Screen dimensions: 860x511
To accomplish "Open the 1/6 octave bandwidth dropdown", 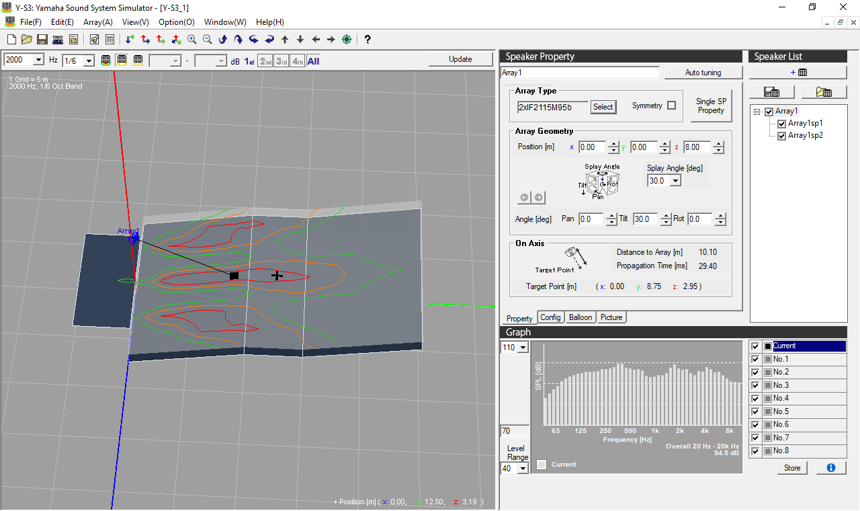I will click(x=89, y=61).
